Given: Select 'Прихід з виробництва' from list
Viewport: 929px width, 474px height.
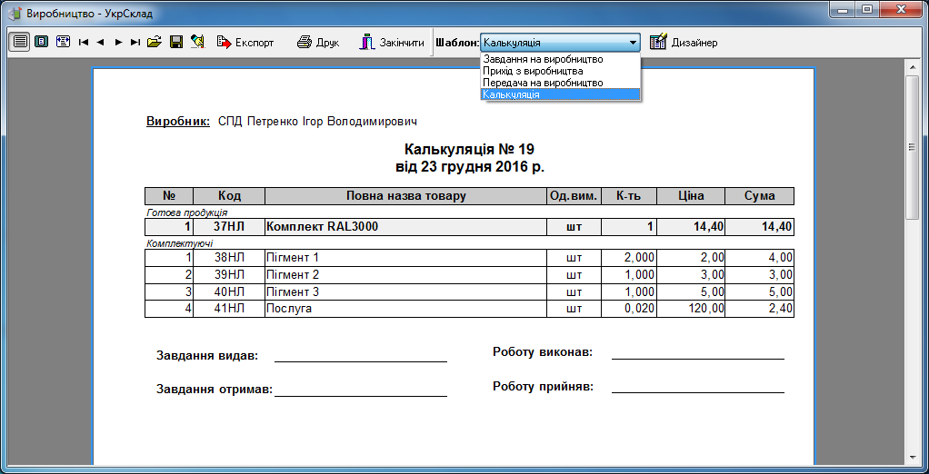Looking at the screenshot, I should click(x=533, y=71).
